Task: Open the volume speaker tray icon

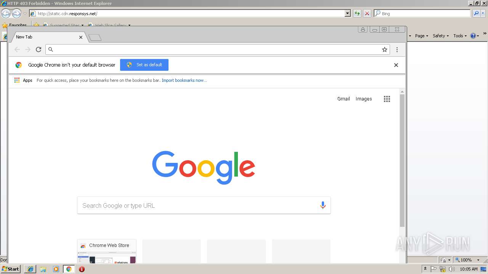Action: click(x=452, y=269)
